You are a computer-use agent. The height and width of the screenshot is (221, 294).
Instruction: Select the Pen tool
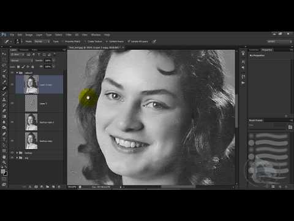pyautogui.click(x=4, y=134)
